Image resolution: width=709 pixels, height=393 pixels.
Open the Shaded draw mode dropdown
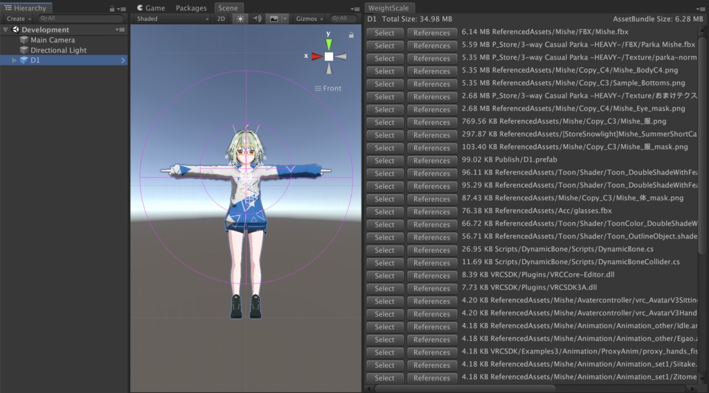pyautogui.click(x=172, y=19)
